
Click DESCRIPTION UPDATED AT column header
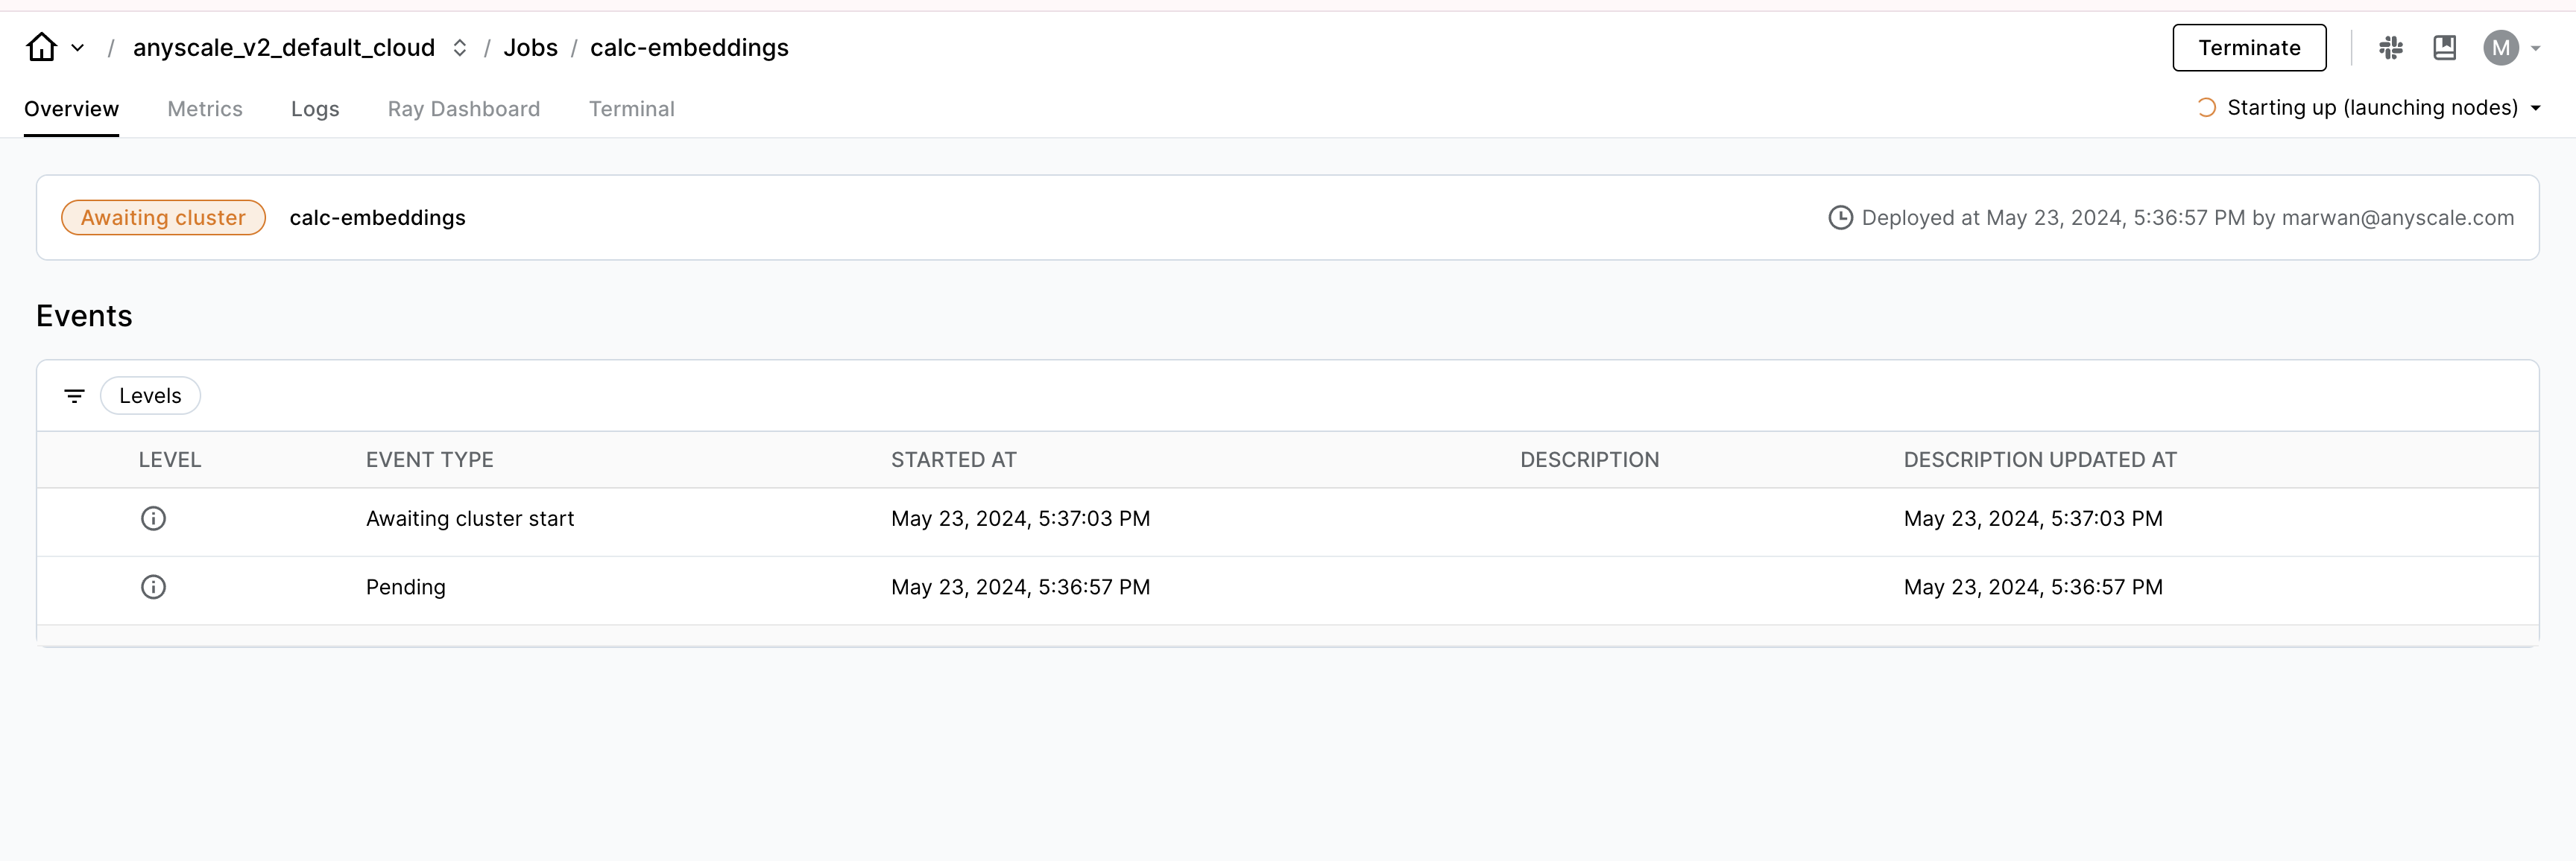2040,460
